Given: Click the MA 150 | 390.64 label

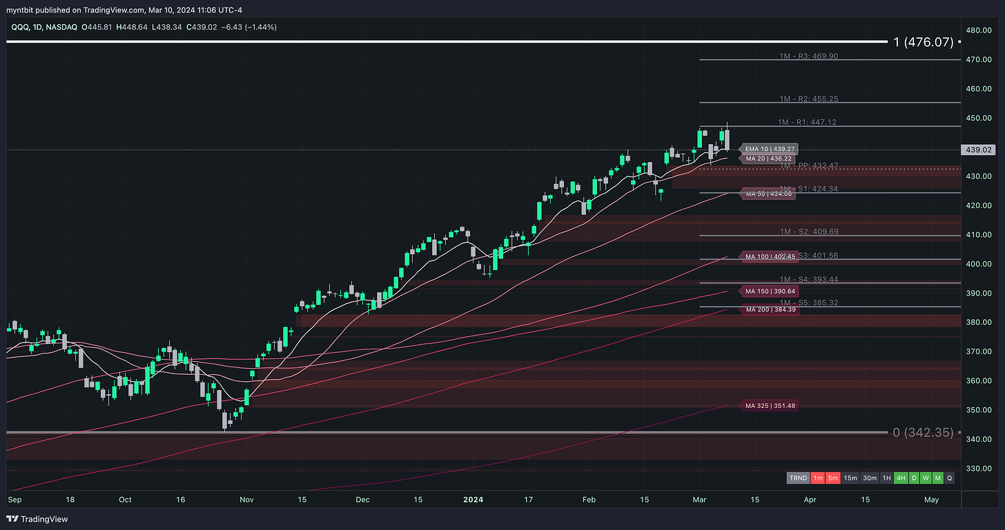Looking at the screenshot, I should tap(770, 292).
